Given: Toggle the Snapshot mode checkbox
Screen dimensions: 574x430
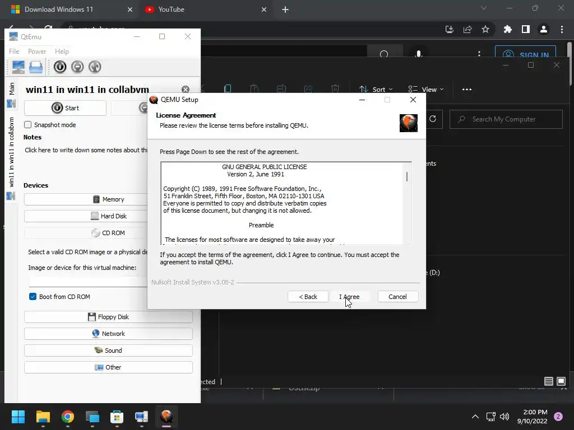Looking at the screenshot, I should [x=28, y=125].
